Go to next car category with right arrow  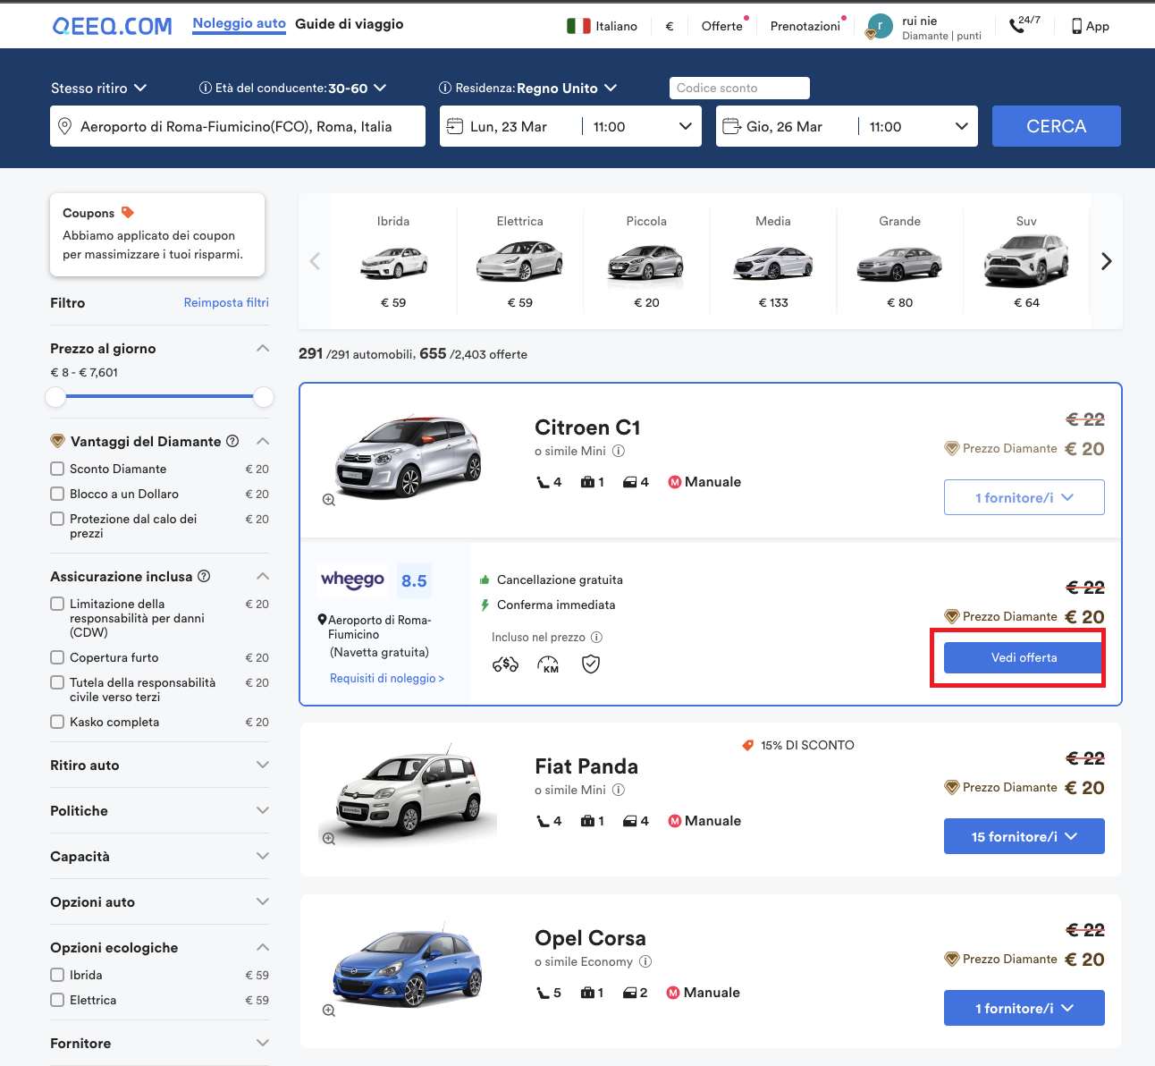tap(1107, 261)
